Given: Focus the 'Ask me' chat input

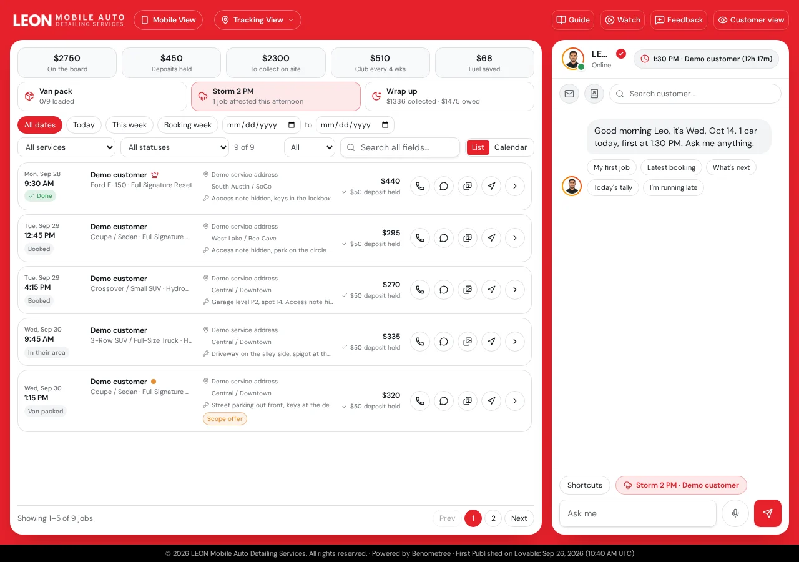Looking at the screenshot, I should pyautogui.click(x=638, y=513).
